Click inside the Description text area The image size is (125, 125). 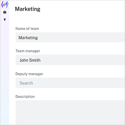70,112
